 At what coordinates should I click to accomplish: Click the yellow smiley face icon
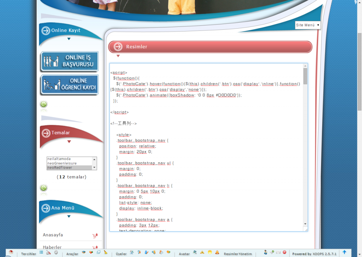pos(210,252)
